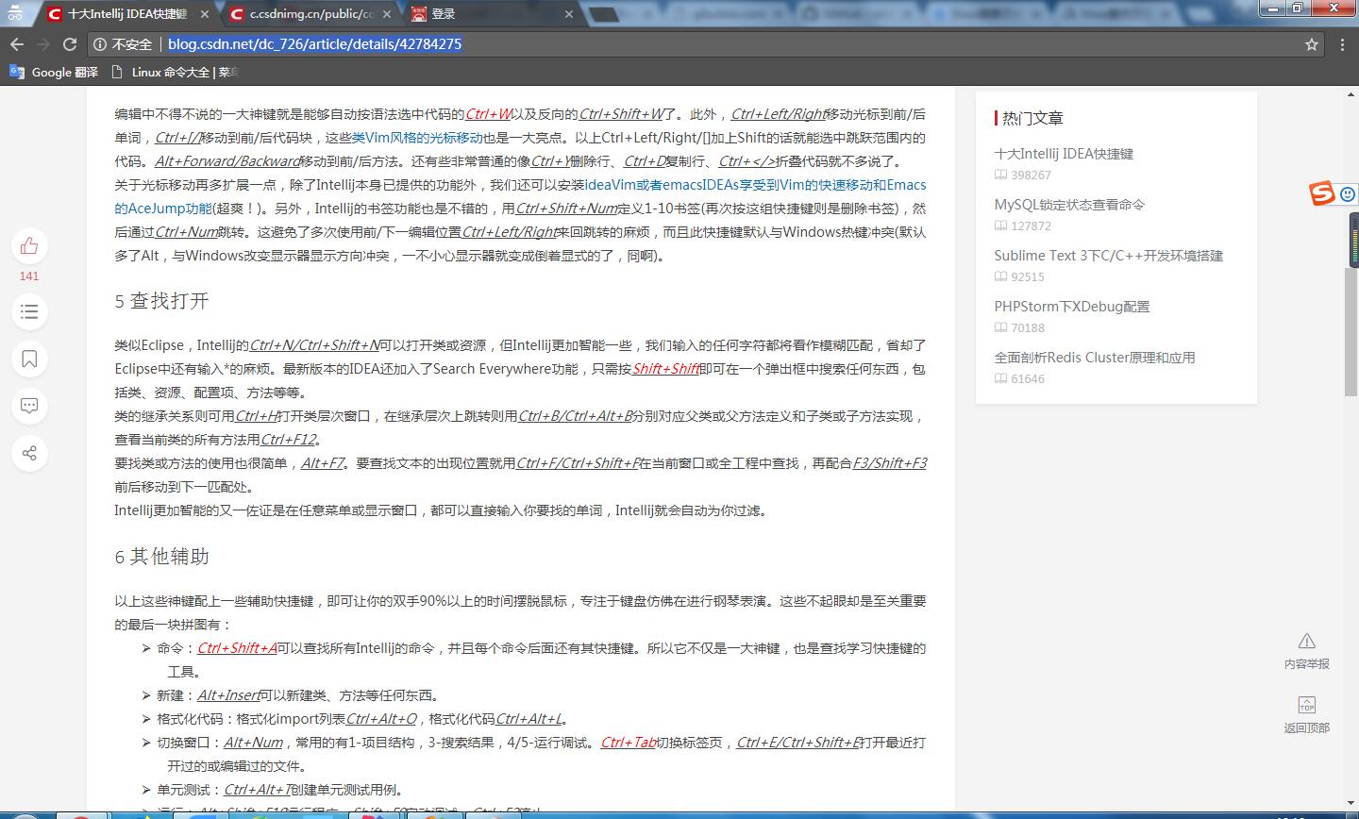The image size is (1359, 819).
Task: Click the heading 6 其他辅助
Action: coord(161,557)
